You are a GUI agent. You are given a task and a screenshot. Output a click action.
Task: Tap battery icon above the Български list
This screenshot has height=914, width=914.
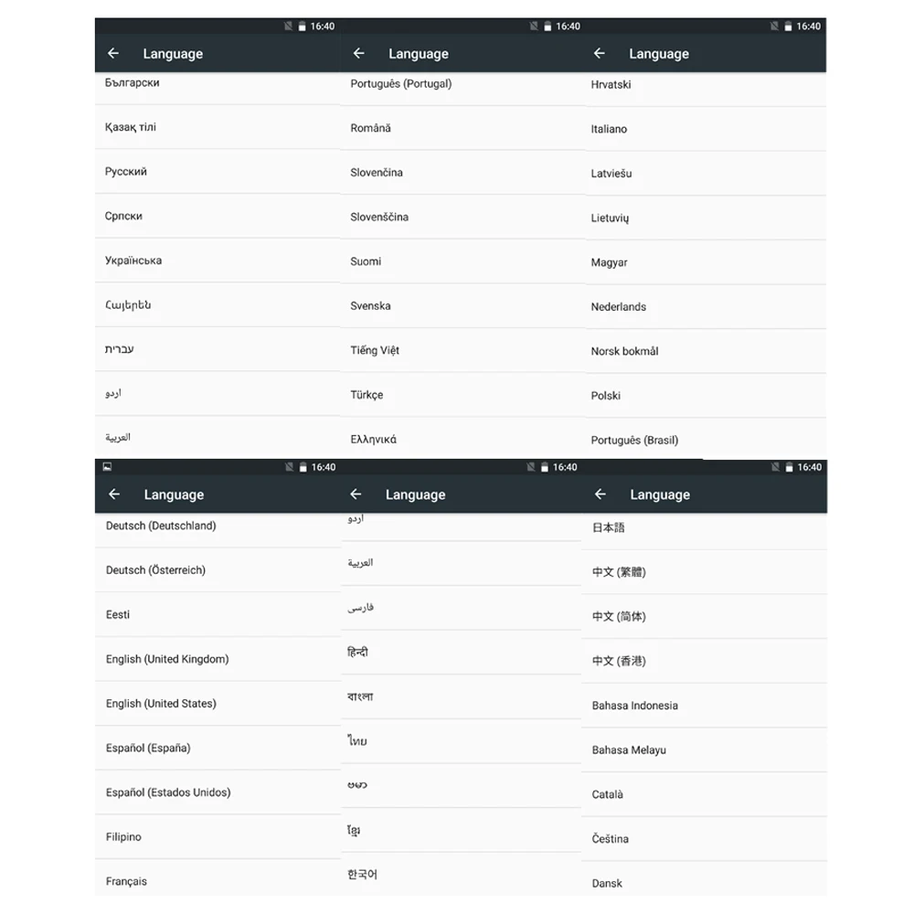point(302,27)
